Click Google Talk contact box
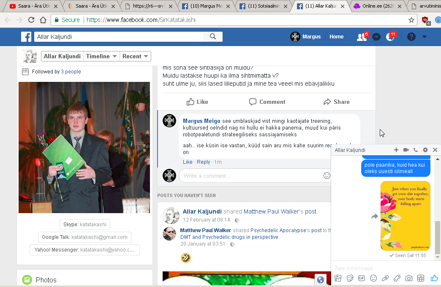441x287 pixels. pyautogui.click(x=84, y=237)
